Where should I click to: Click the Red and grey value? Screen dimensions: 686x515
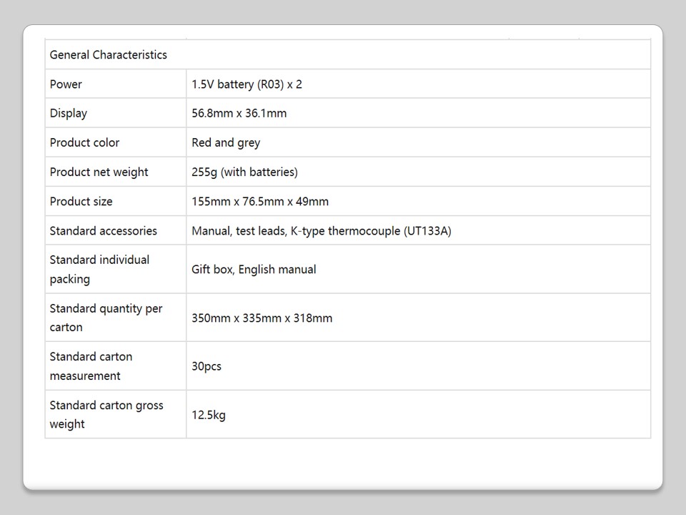(x=226, y=142)
